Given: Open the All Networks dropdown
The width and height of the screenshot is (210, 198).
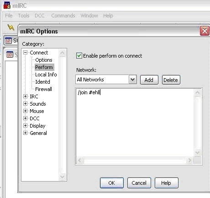Looking at the screenshot, I should [132, 80].
